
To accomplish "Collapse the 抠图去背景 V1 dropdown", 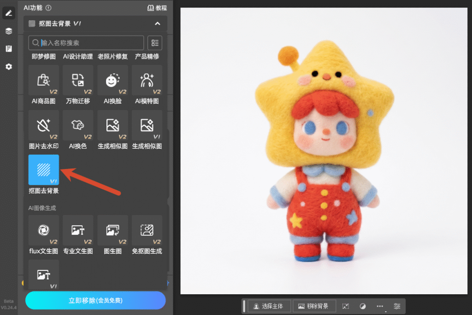I will click(158, 23).
